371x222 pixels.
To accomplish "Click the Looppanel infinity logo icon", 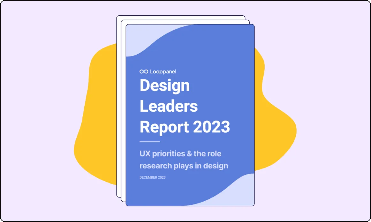I will [x=144, y=72].
